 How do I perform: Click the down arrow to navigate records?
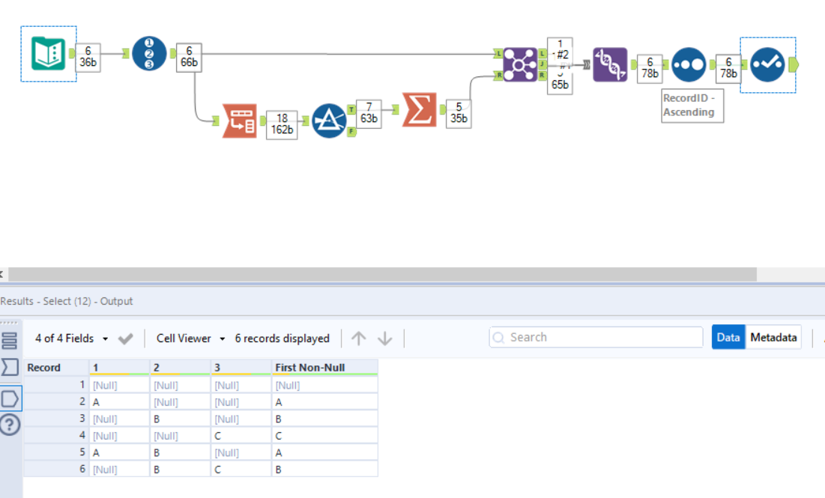click(384, 338)
